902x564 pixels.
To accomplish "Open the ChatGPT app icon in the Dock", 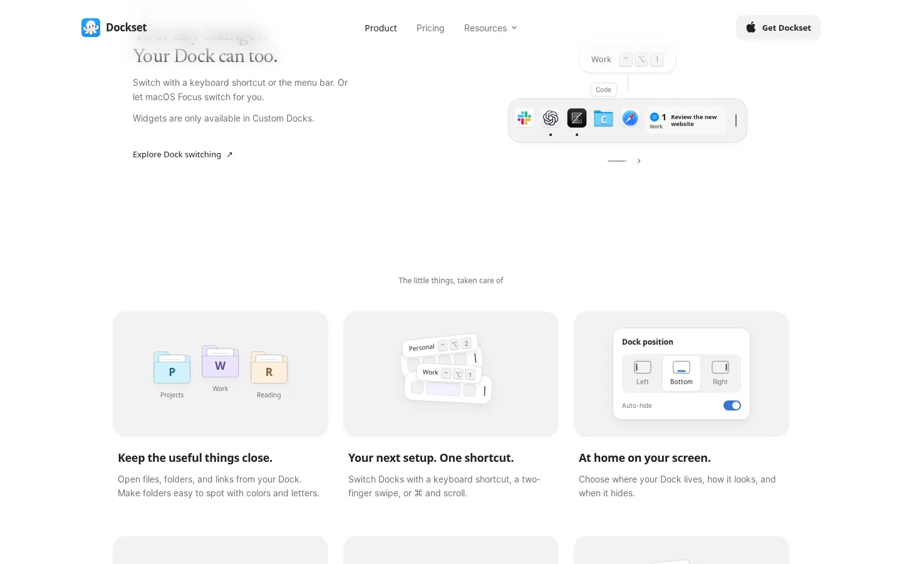I will point(551,118).
